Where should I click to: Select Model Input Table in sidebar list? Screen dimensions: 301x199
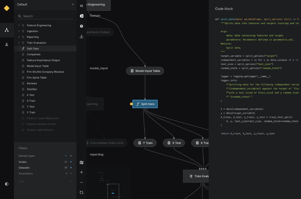coord(38,66)
